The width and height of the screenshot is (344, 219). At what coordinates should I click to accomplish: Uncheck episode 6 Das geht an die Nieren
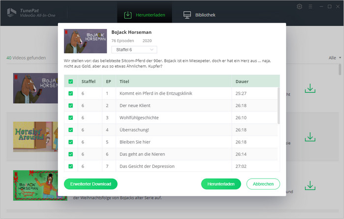pyautogui.click(x=71, y=154)
